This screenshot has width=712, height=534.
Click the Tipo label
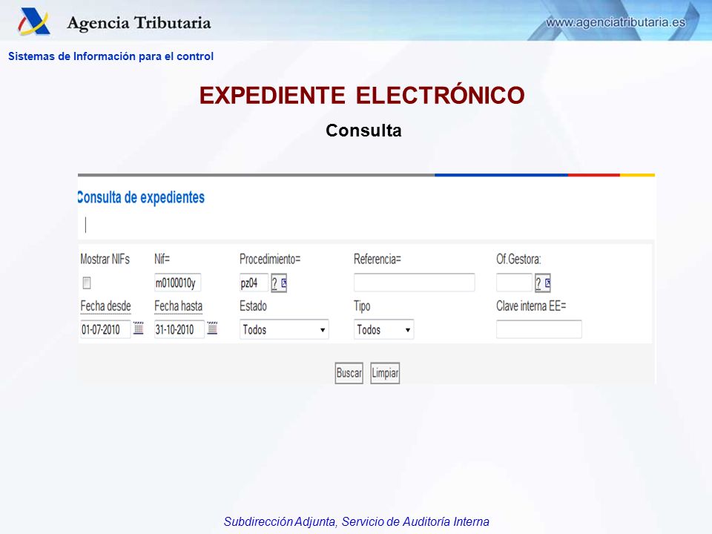(x=362, y=306)
